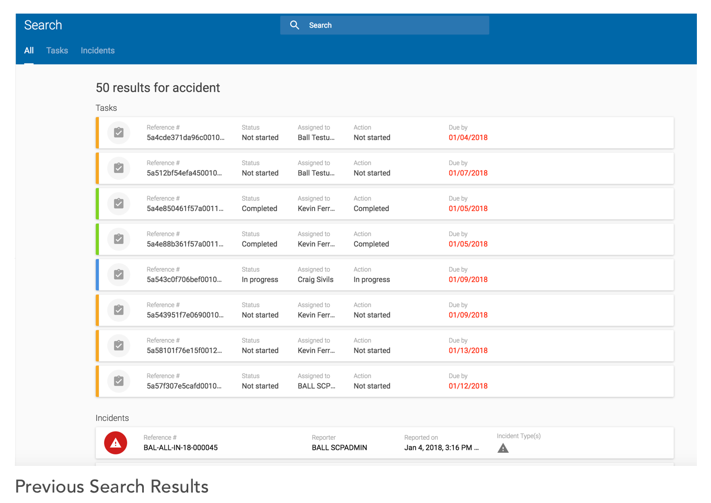Switch to the Incidents tab

pos(98,51)
